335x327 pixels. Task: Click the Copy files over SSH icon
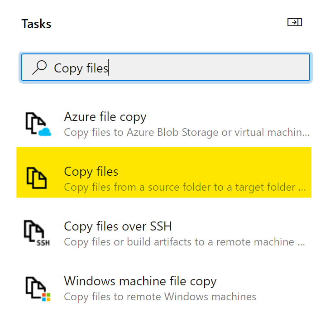[x=36, y=232]
